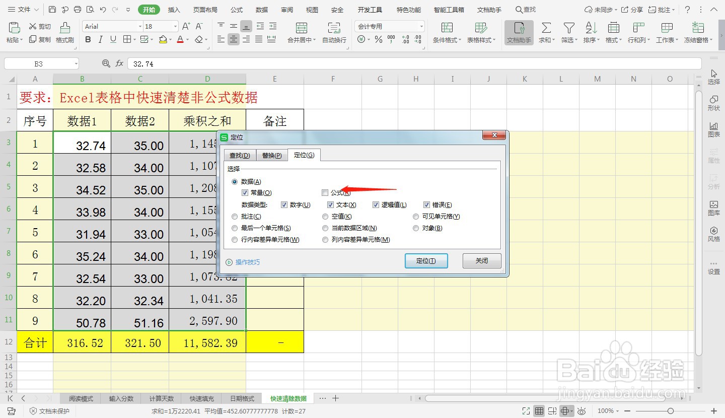Uncheck the 错误(E) checkbox
The width and height of the screenshot is (725, 418).
(426, 205)
